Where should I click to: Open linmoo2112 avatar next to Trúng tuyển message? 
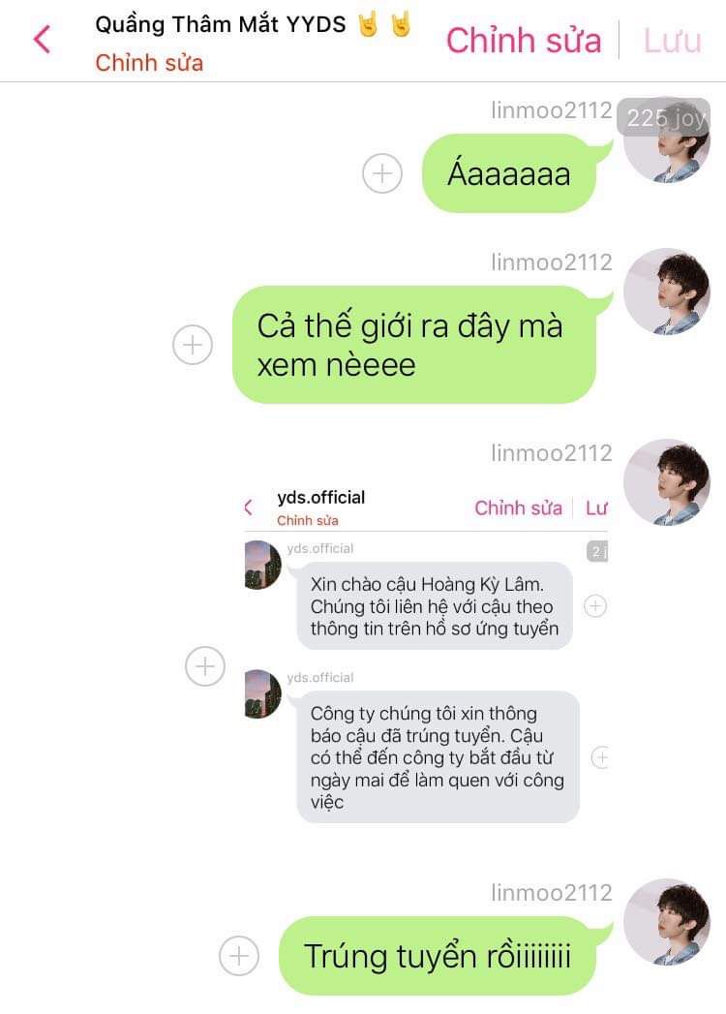click(667, 922)
